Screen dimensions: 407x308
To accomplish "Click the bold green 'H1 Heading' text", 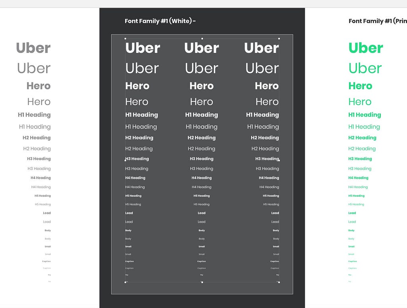I will (365, 115).
